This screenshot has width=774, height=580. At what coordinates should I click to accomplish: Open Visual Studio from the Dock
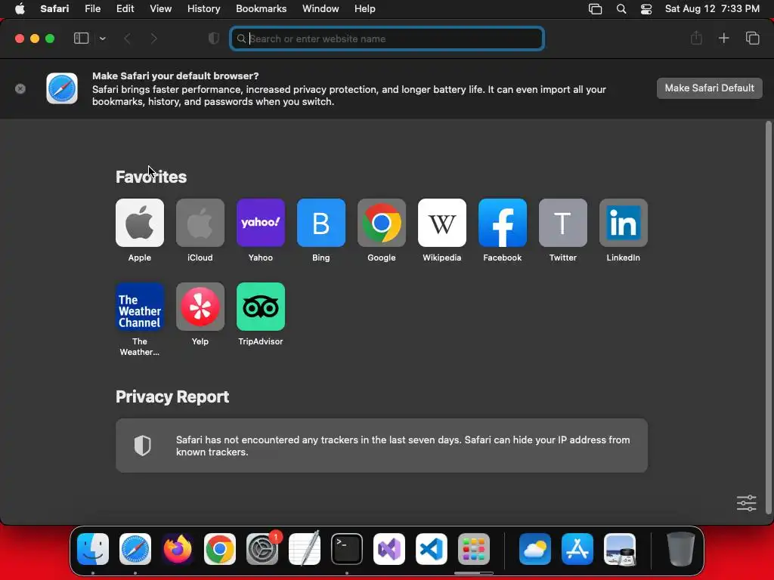(389, 549)
